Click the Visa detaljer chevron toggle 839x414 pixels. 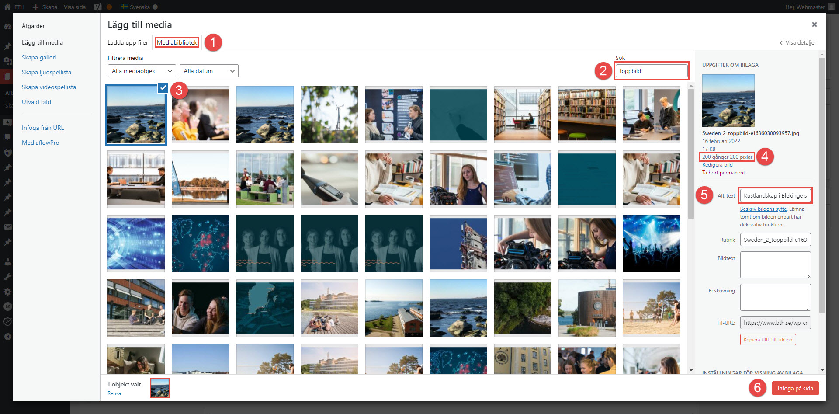coord(781,43)
